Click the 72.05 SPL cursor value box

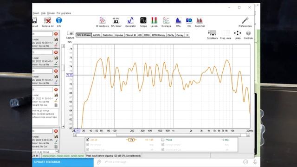(x=69, y=75)
